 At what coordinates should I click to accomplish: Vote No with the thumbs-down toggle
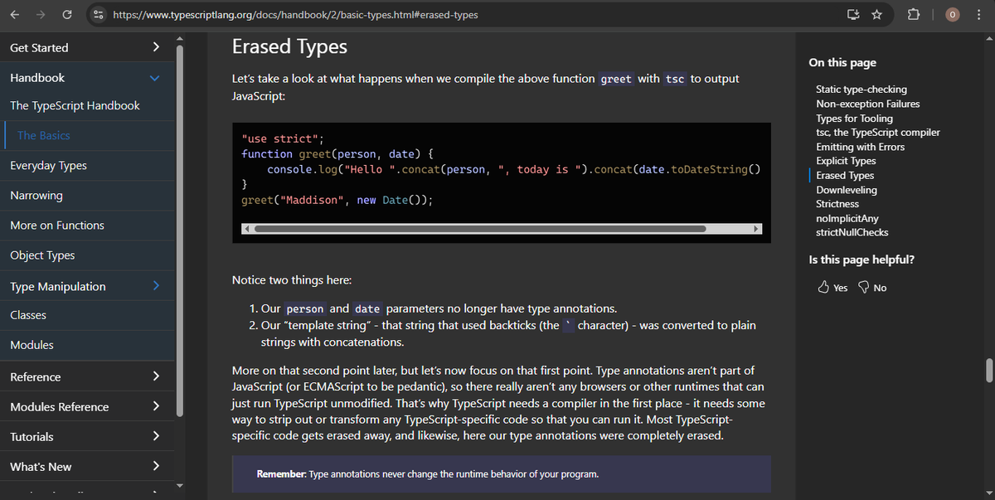pos(871,287)
